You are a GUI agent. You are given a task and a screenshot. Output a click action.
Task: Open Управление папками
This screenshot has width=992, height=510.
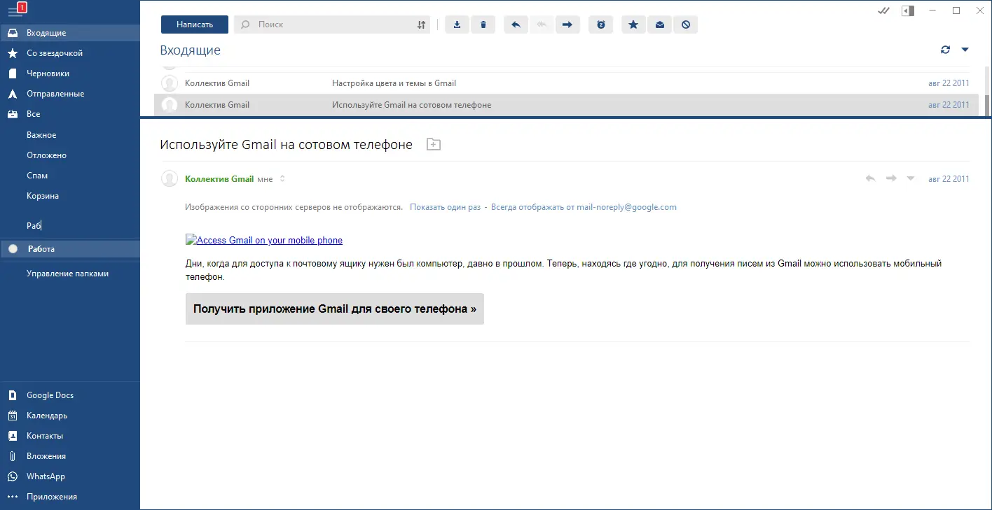click(70, 274)
